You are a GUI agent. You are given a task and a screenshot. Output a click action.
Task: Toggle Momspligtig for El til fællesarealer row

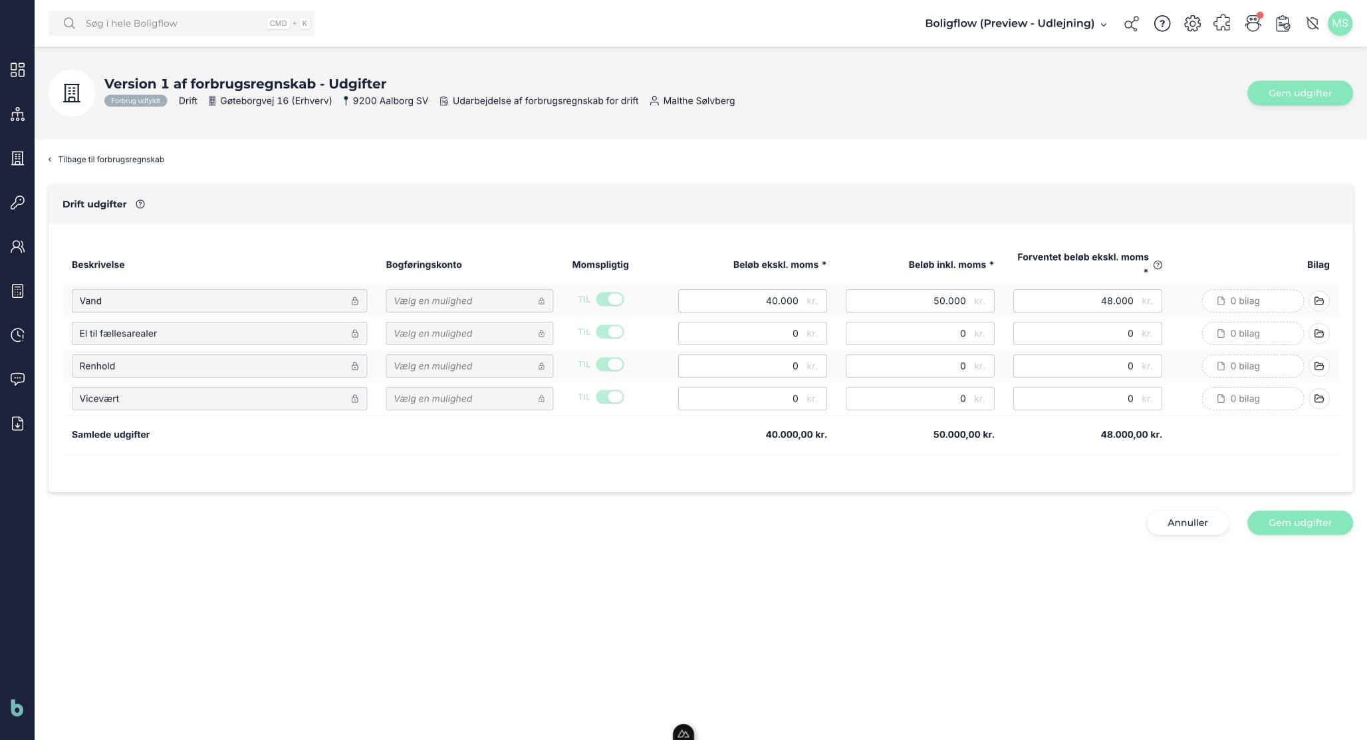click(x=610, y=332)
